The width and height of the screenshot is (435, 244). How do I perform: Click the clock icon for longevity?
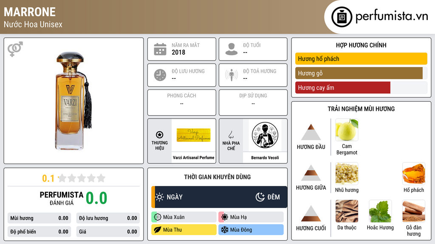160,75
